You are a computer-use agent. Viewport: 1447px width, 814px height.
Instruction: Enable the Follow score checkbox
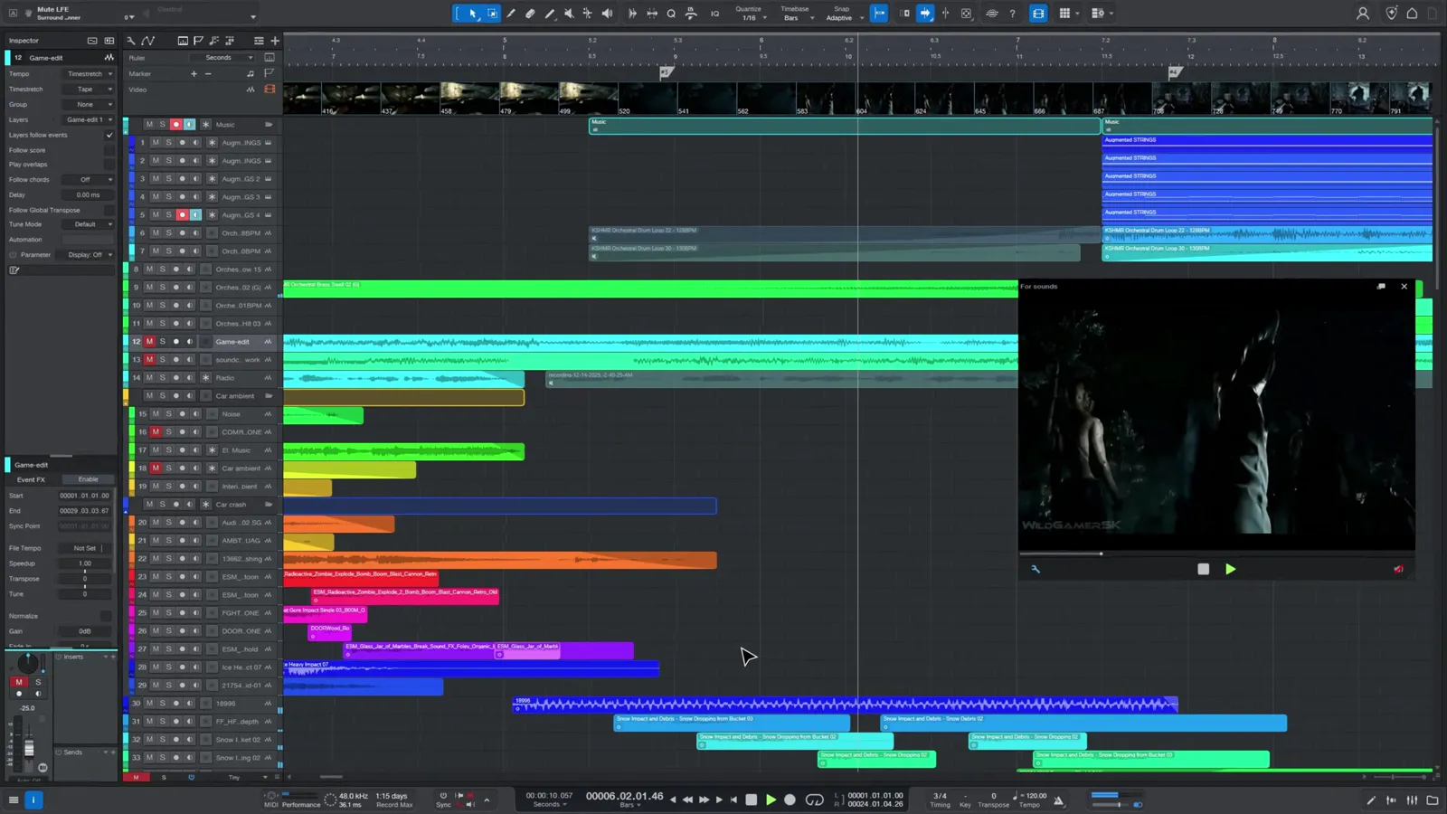(109, 150)
